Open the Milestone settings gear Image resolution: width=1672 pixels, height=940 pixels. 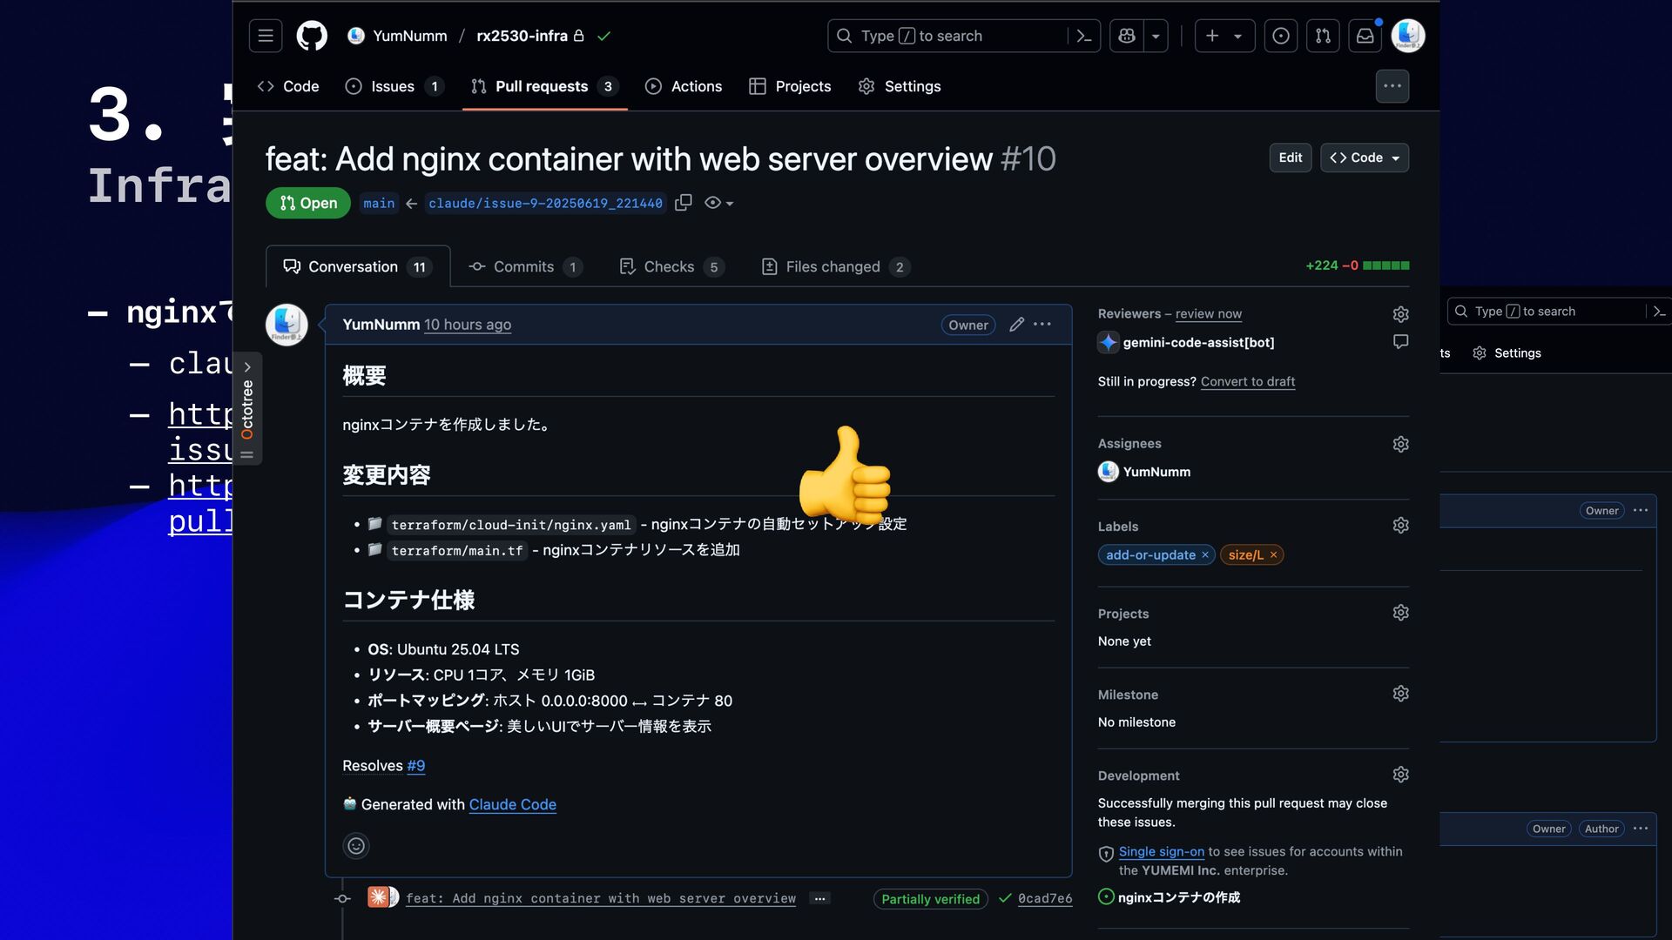click(1400, 694)
